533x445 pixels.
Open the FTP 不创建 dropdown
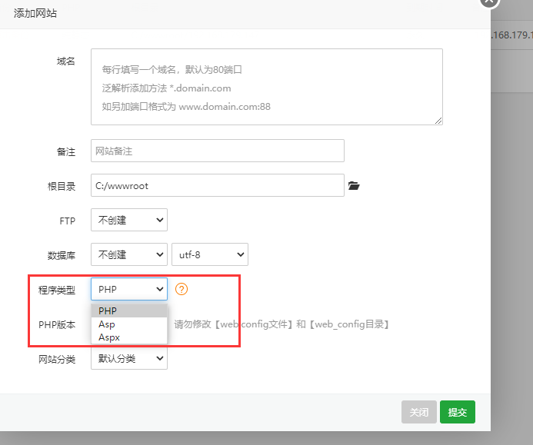click(129, 220)
